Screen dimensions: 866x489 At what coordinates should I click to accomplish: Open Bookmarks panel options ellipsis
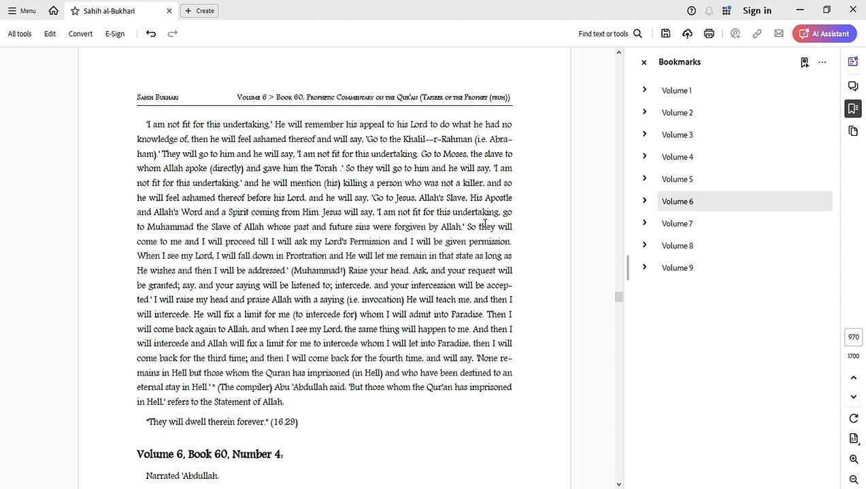822,62
